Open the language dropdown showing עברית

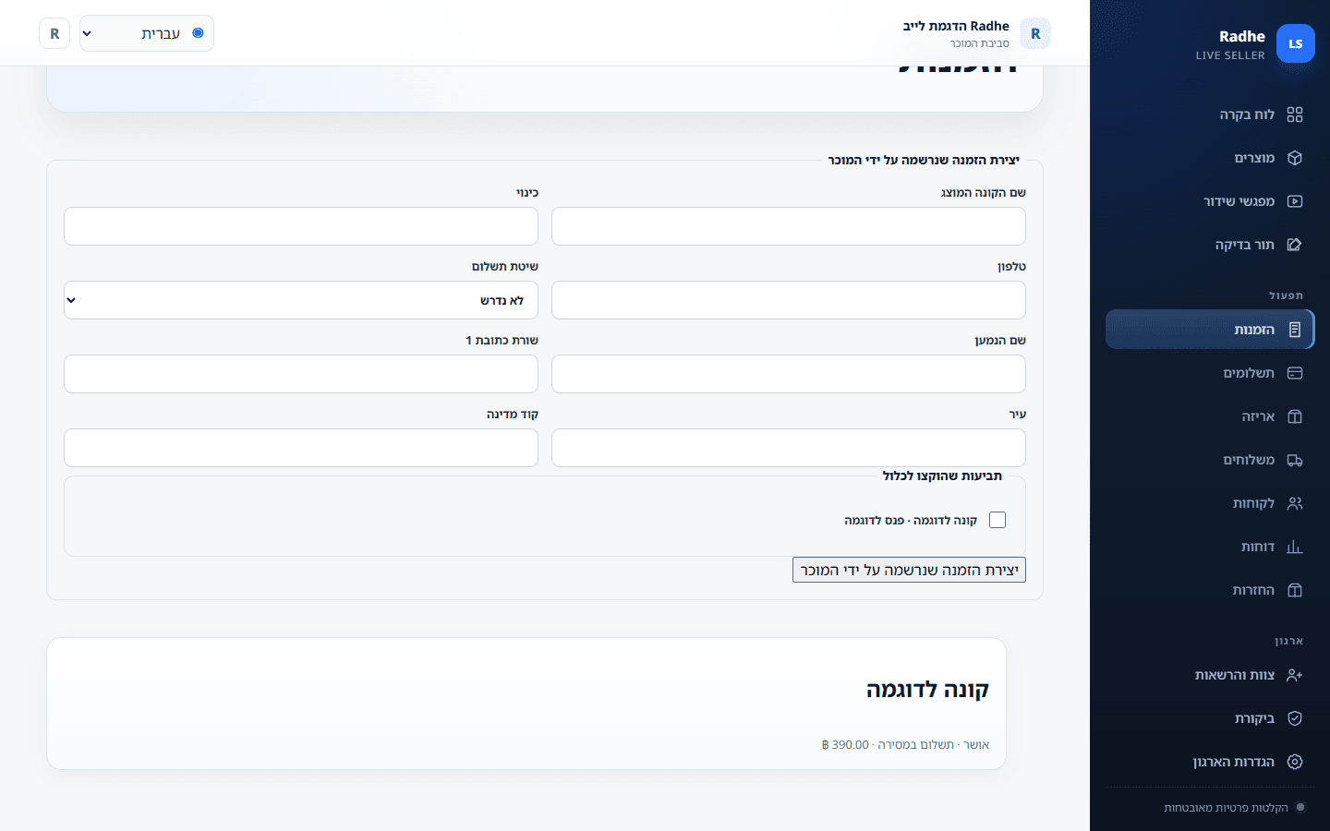pos(147,33)
